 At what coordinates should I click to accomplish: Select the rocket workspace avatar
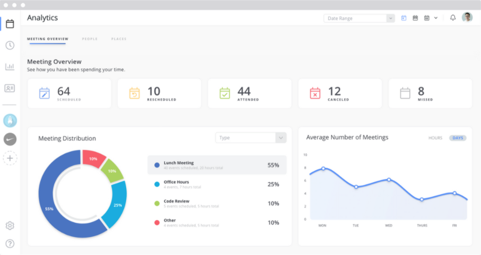(10, 121)
